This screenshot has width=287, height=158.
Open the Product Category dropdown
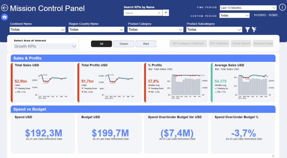coord(156,30)
